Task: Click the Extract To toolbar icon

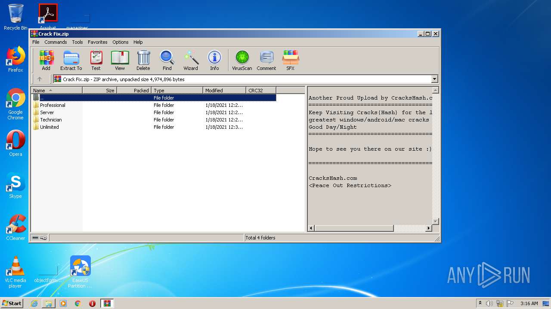Action: 71,60
